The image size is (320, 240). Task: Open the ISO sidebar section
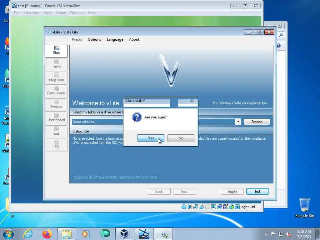click(x=56, y=145)
